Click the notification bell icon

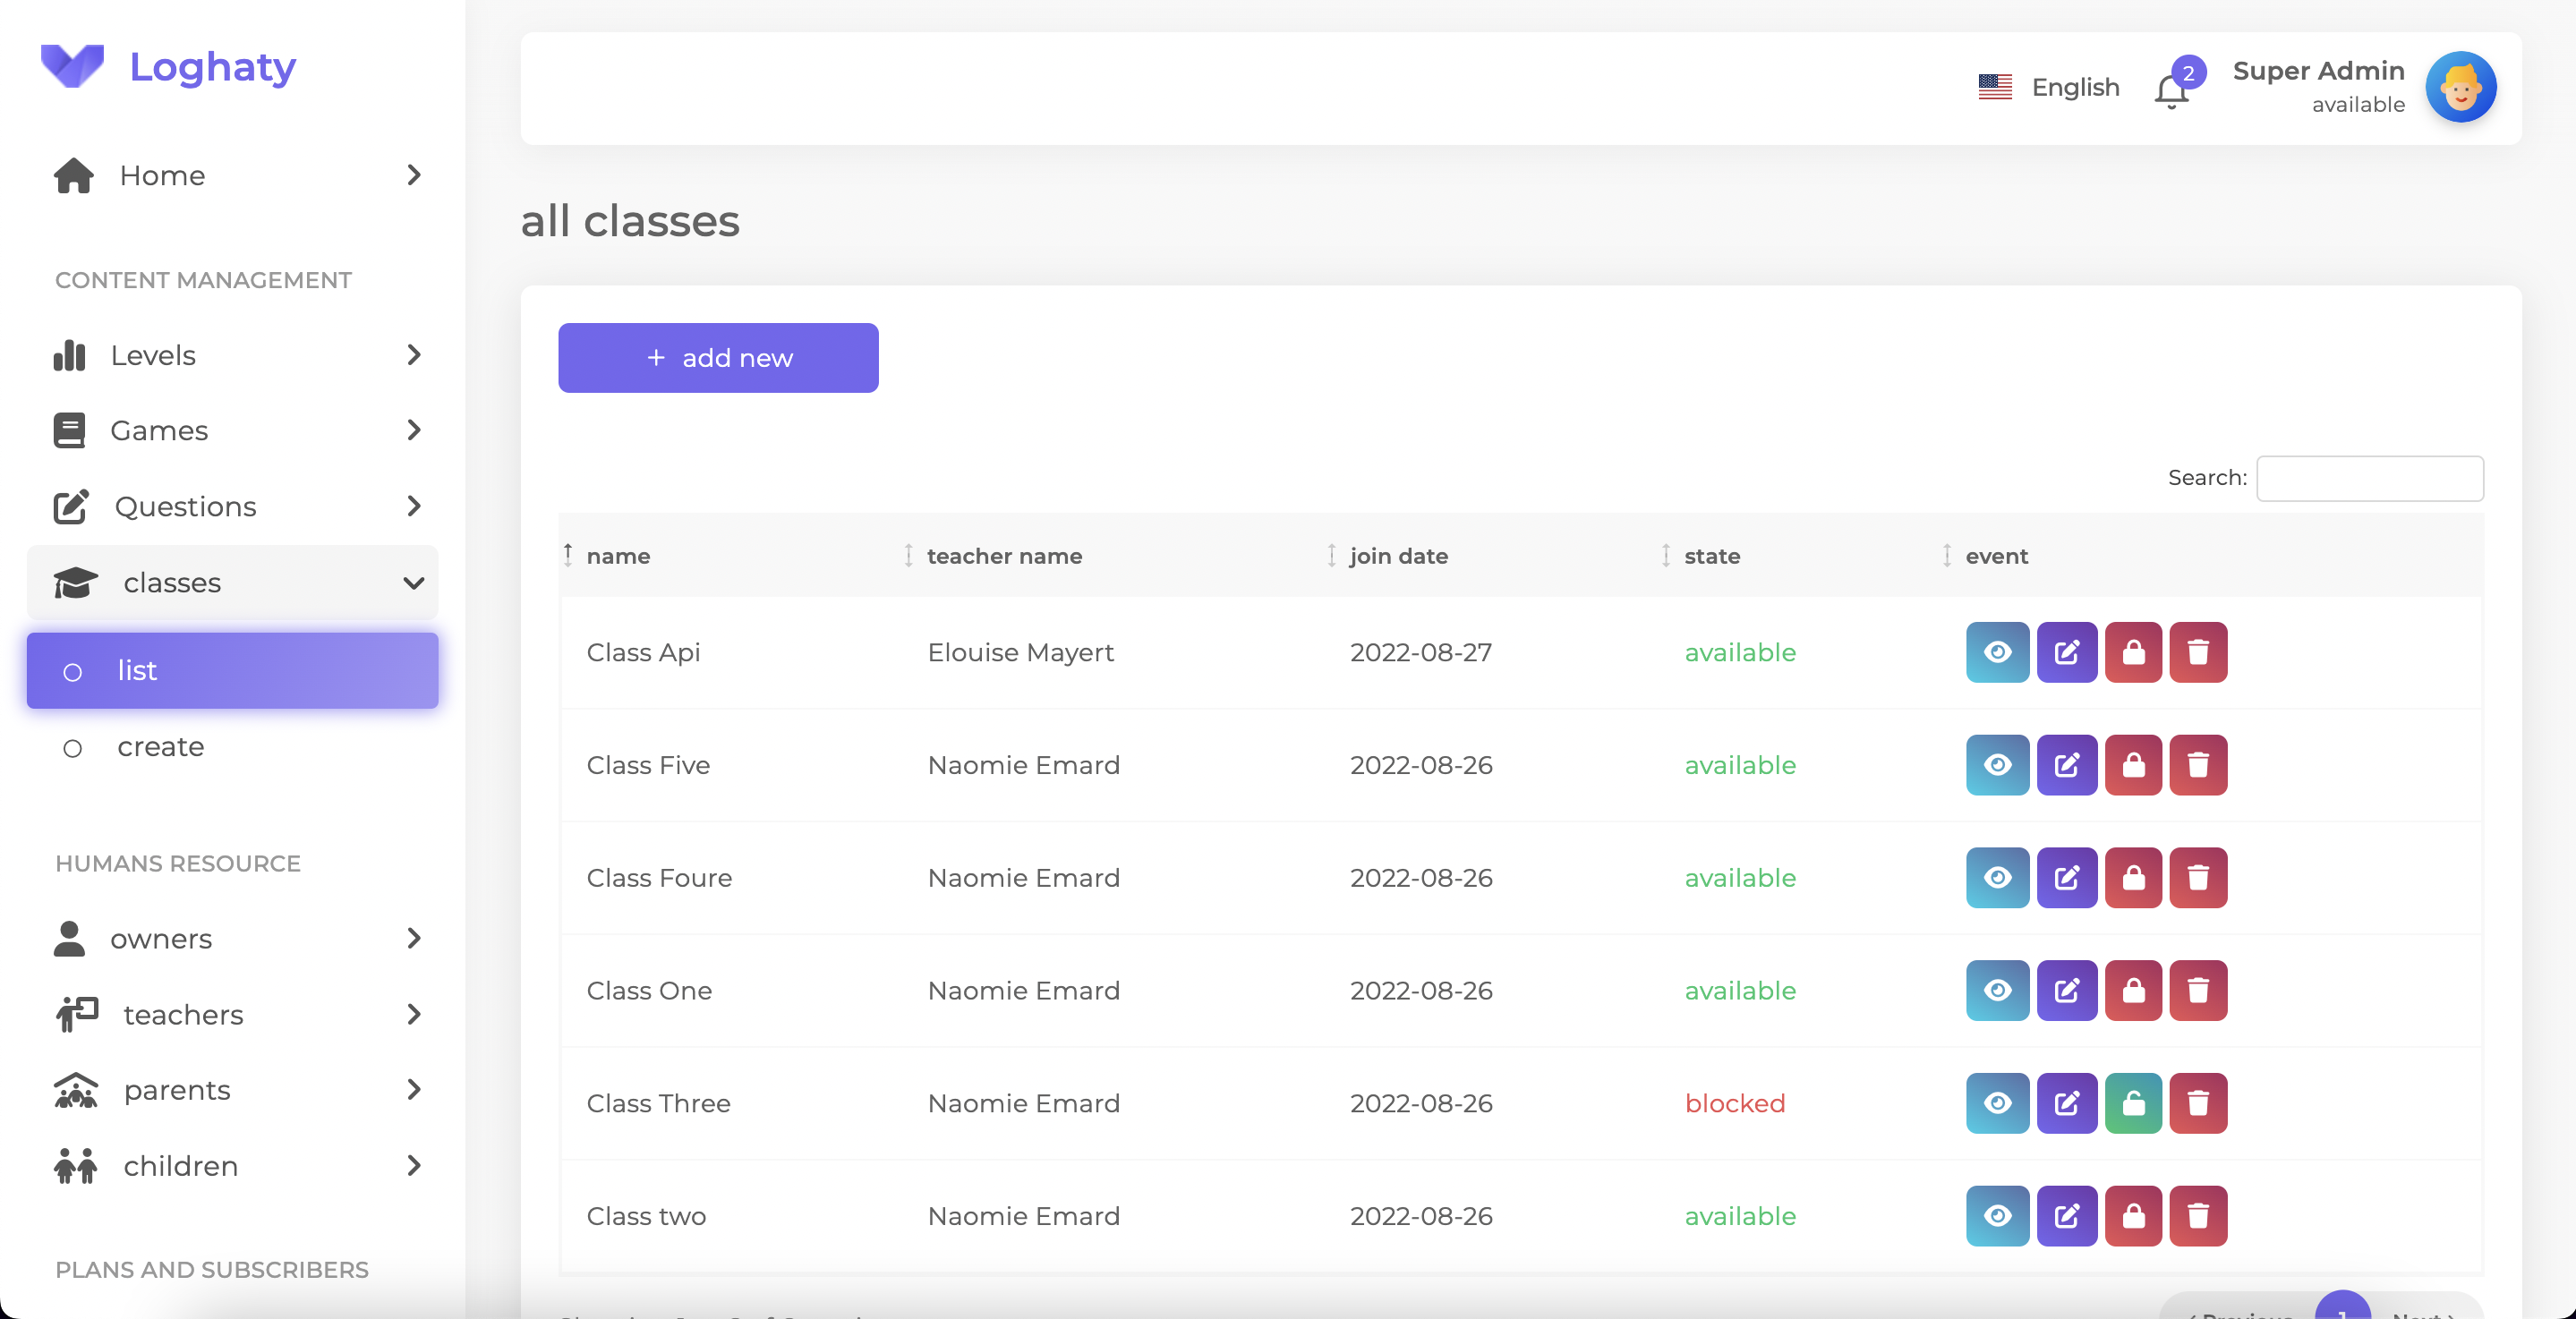pos(2170,91)
